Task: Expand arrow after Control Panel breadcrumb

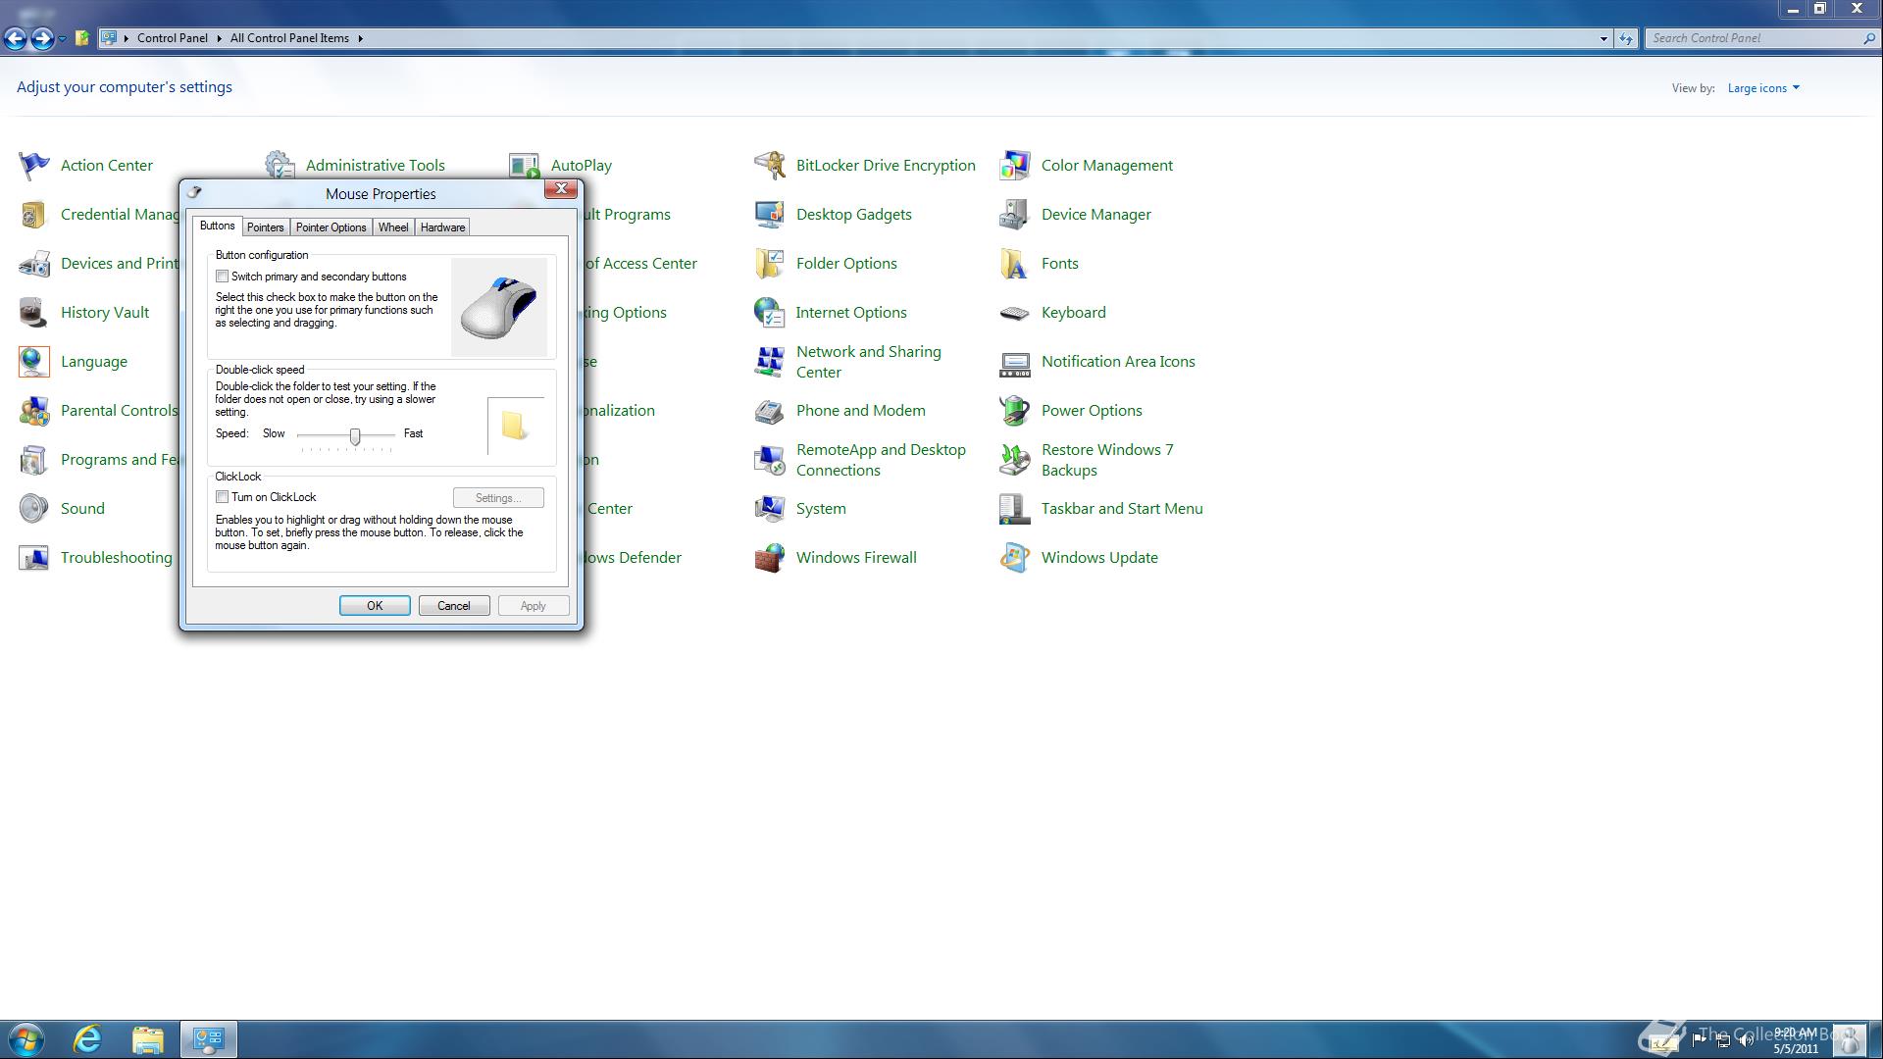Action: 219,38
